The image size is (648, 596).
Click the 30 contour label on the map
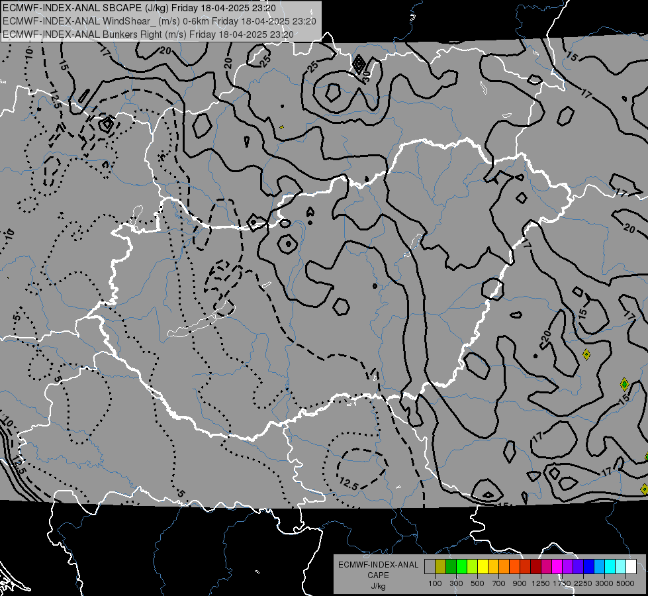[x=366, y=76]
